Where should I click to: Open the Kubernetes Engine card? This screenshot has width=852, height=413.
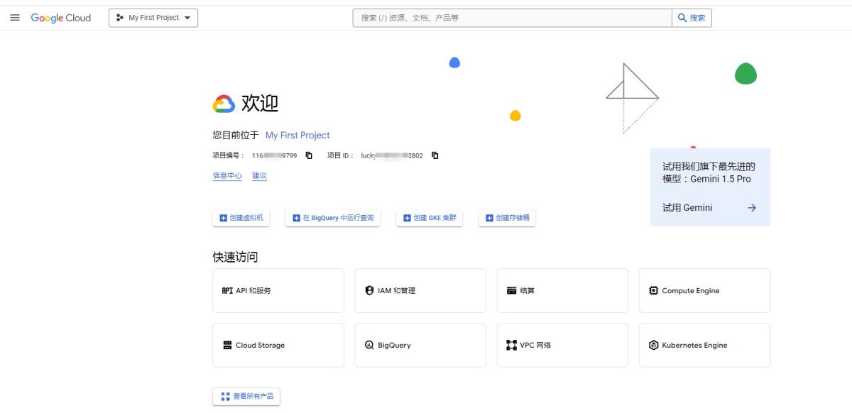pyautogui.click(x=704, y=345)
